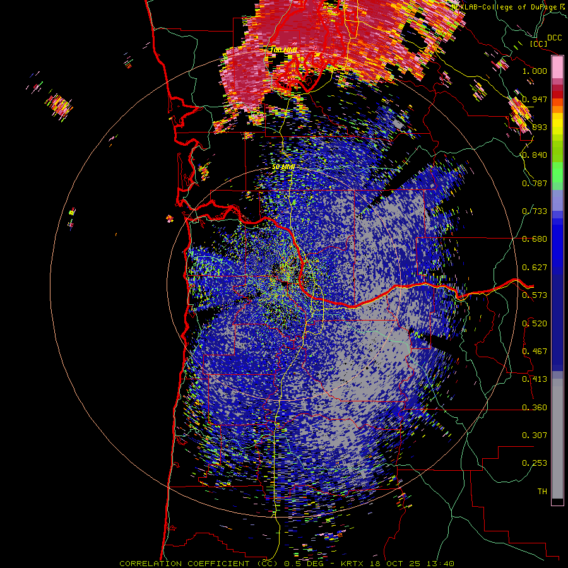Screen dimensions: 568x568
Task: Click the 50 NMI range ring label
Action: click(x=283, y=167)
